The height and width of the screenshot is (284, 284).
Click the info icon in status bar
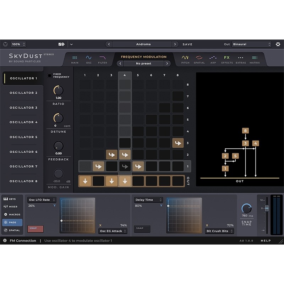(5, 241)
